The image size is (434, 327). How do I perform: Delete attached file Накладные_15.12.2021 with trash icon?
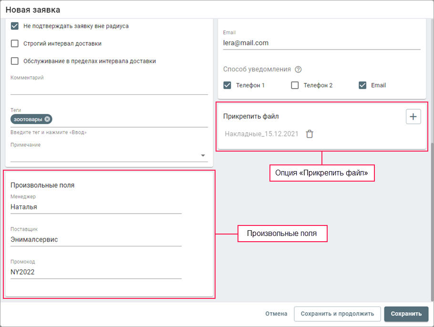pos(310,134)
